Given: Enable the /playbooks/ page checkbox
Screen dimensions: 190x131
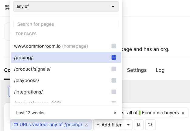Looking at the screenshot, I should point(114,80).
